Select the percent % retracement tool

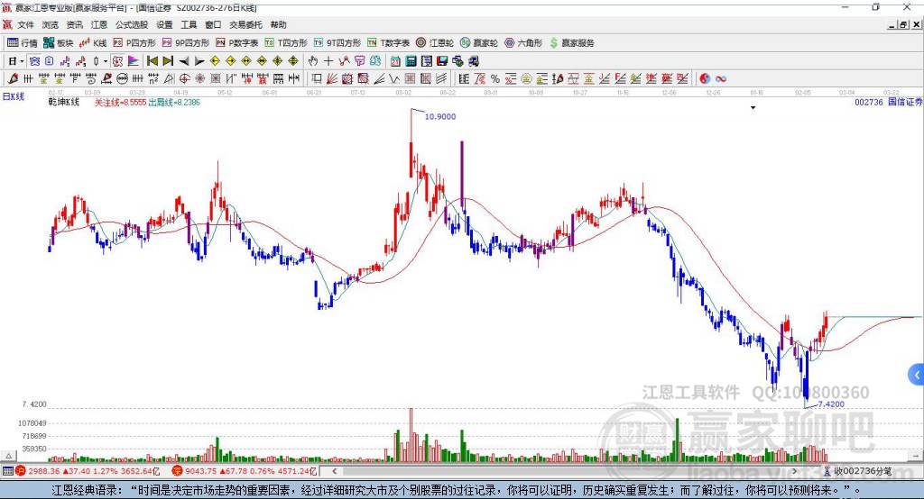495,78
